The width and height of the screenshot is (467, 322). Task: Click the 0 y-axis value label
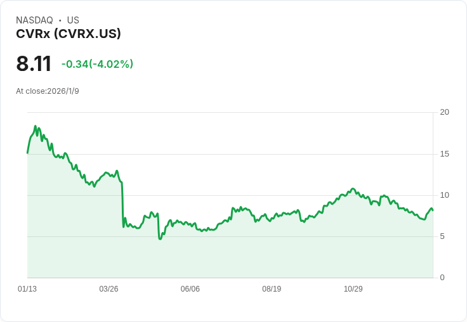[443, 278]
